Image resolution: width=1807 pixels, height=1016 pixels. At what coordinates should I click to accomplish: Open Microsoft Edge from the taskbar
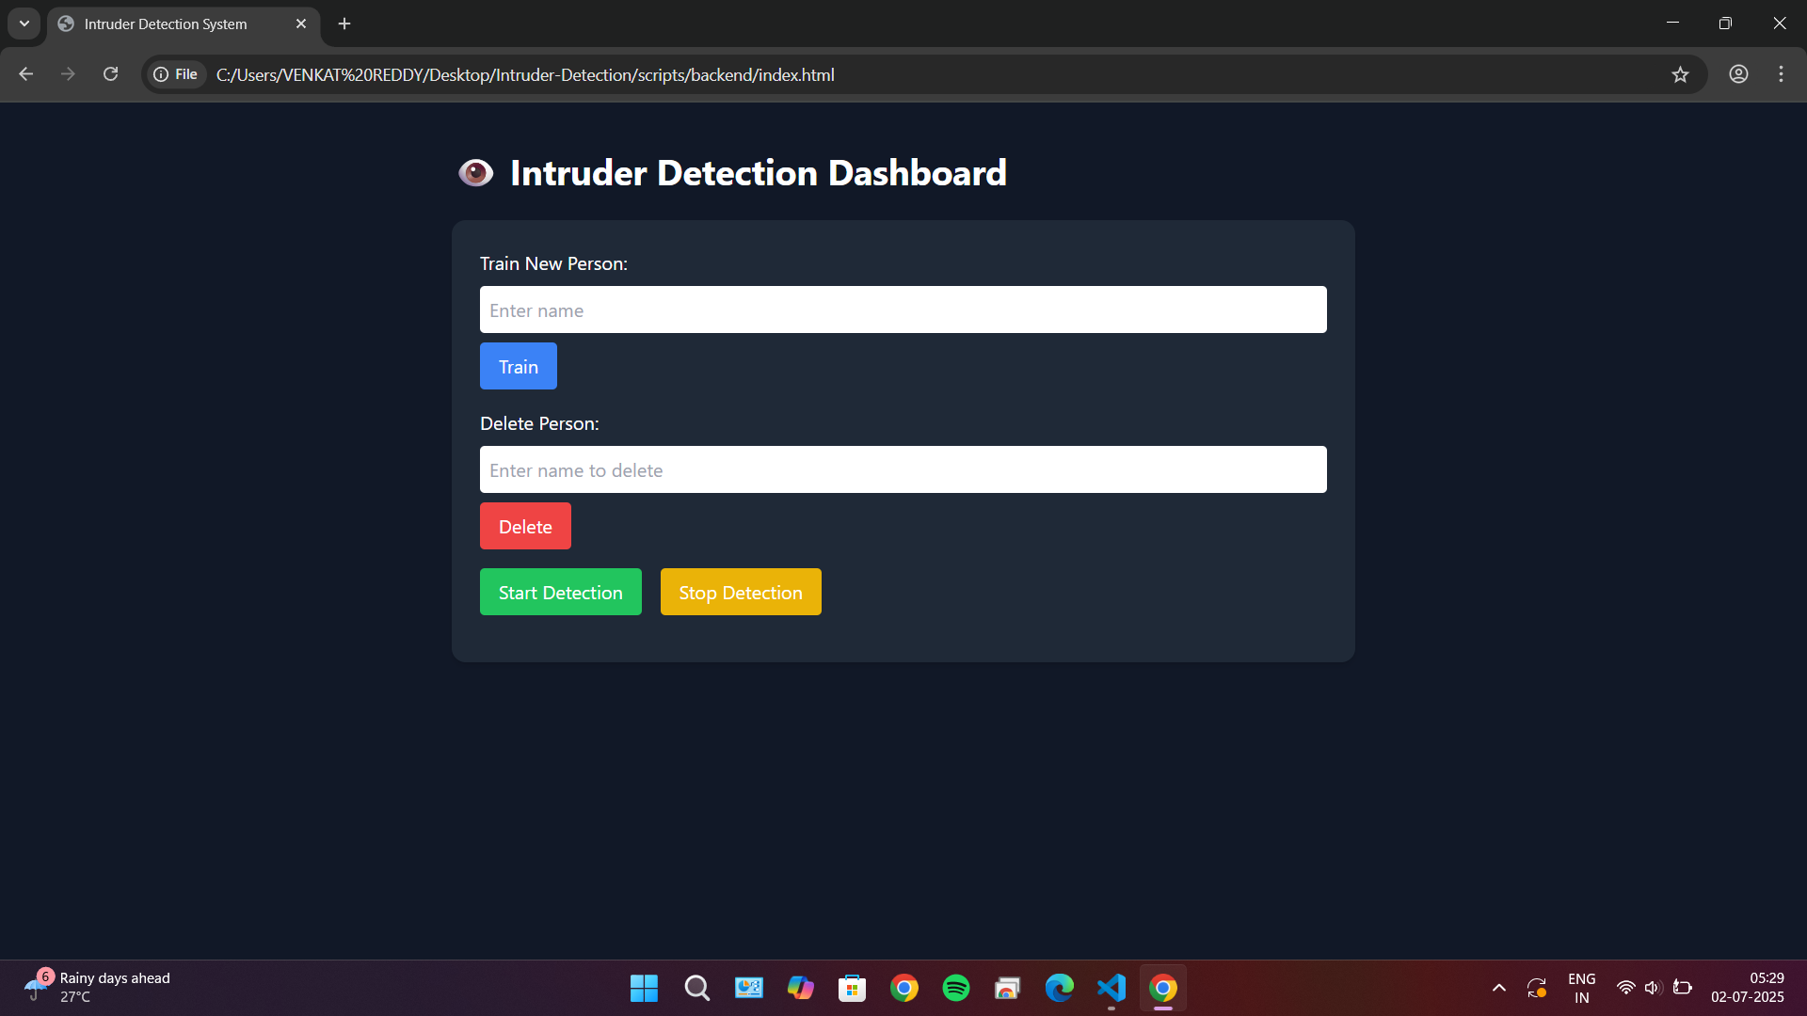pos(1059,988)
